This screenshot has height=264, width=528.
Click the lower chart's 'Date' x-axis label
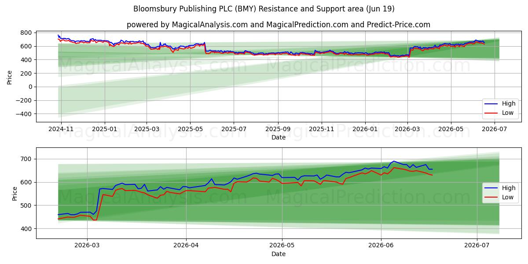coord(279,254)
